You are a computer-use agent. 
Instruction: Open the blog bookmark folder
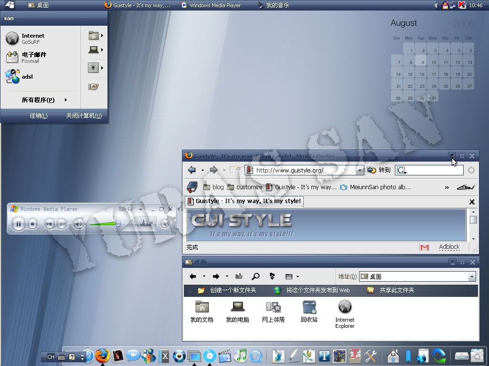tap(213, 187)
